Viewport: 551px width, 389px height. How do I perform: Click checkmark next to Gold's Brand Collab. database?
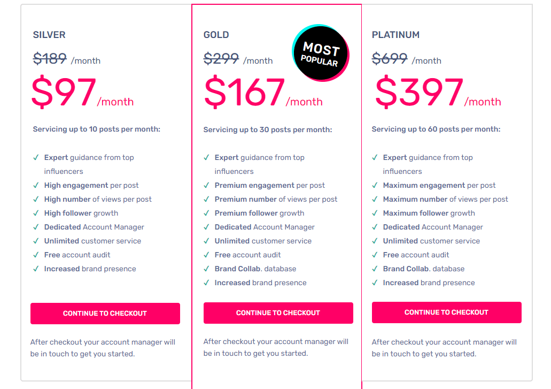pyautogui.click(x=206, y=269)
